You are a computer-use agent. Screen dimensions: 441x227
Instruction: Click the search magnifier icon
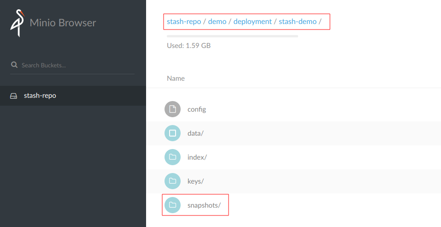[14, 65]
